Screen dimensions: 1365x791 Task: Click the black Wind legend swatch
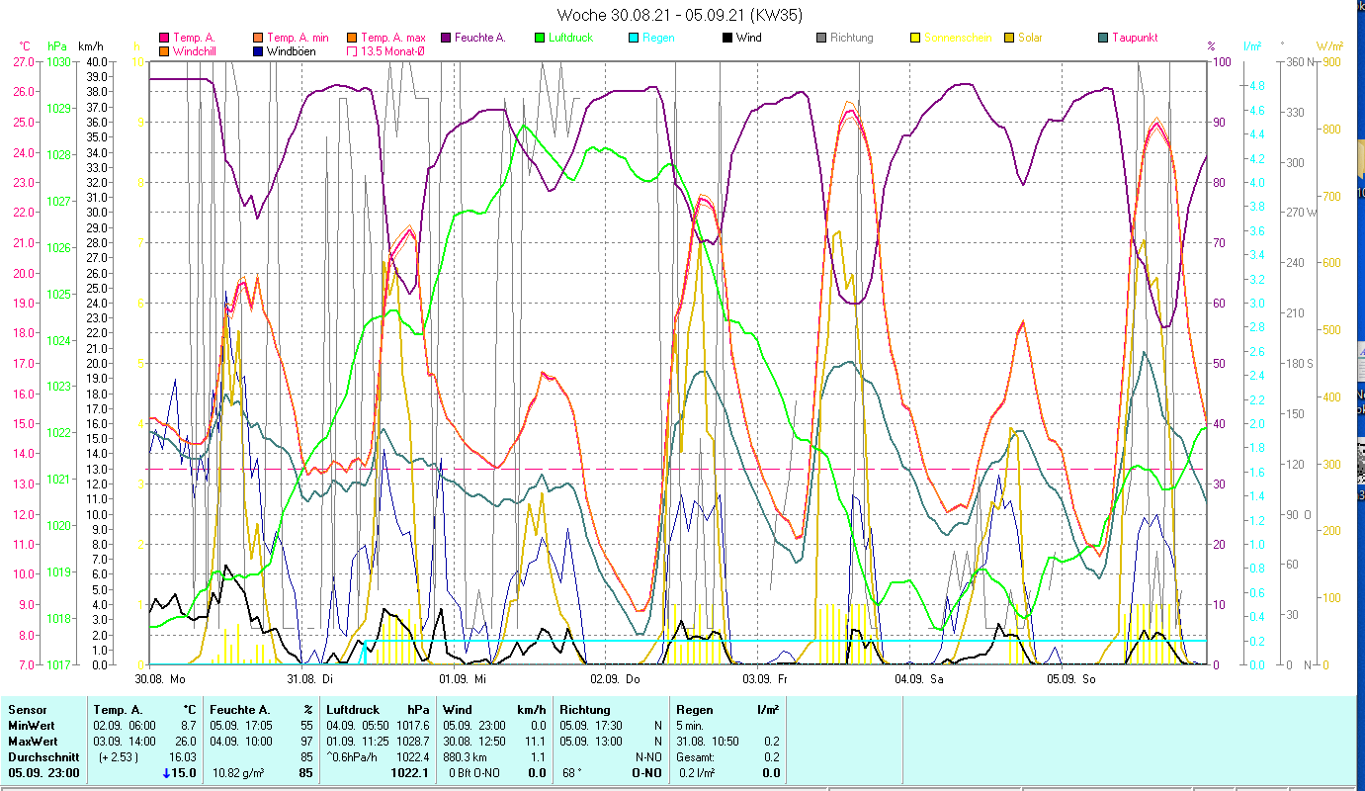click(x=727, y=38)
